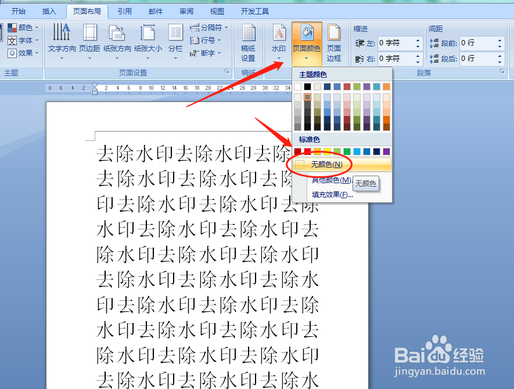The width and height of the screenshot is (514, 389).
Task: Switch to the 视图 tab
Action: point(217,12)
